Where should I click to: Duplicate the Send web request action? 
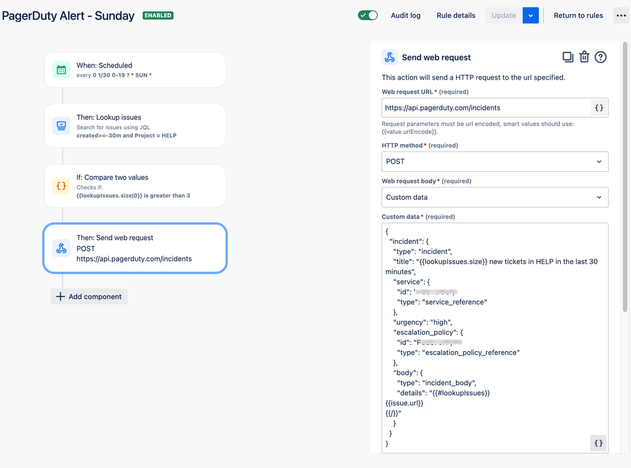[x=568, y=57]
